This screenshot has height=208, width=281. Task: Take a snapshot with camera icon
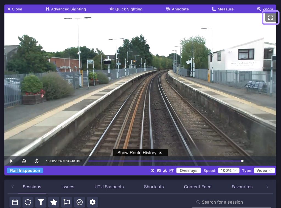[159, 171]
